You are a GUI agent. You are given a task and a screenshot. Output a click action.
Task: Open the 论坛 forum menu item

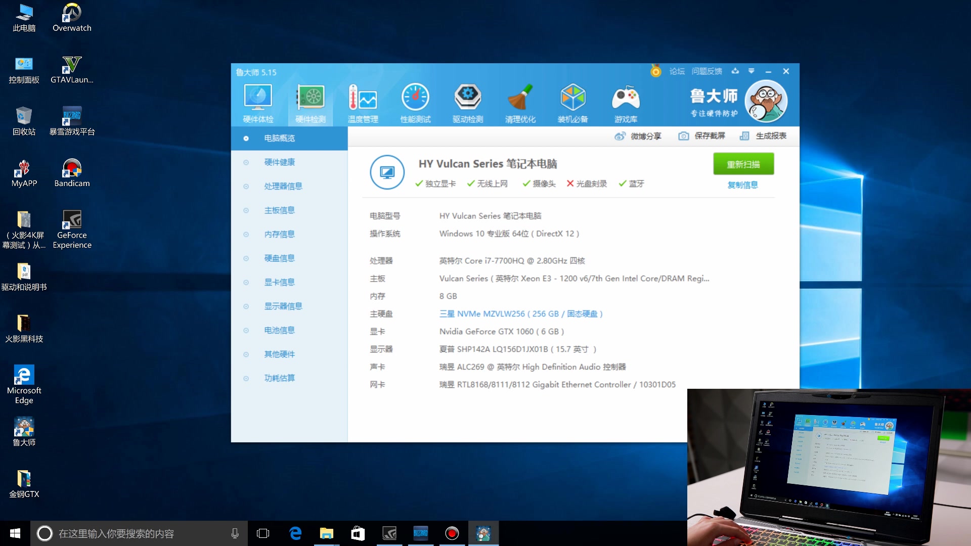(677, 71)
